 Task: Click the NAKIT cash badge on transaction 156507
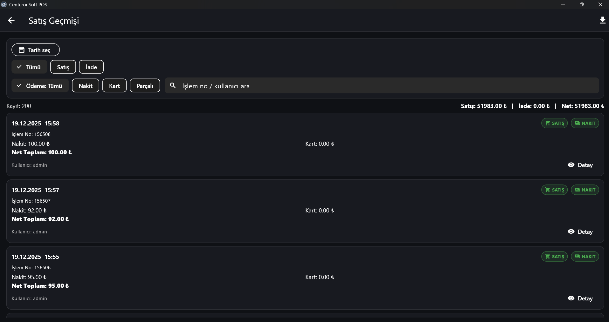coord(585,190)
